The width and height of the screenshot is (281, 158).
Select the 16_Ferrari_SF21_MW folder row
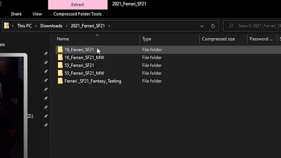click(168, 57)
